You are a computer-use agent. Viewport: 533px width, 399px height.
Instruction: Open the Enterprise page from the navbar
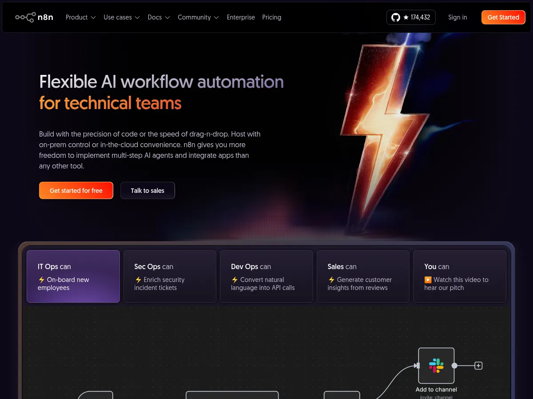(241, 17)
